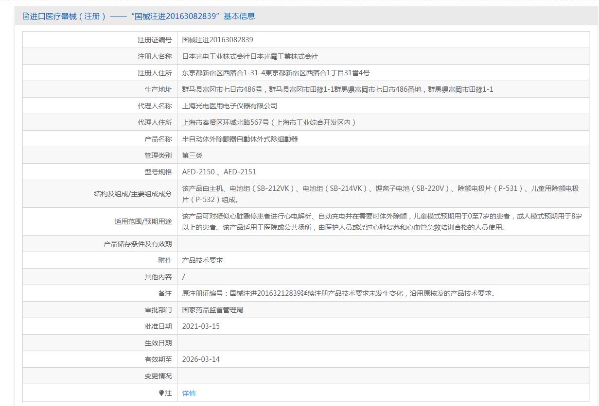
Task: Click 产品技术要求 in the 附件 row
Action: coord(202,260)
